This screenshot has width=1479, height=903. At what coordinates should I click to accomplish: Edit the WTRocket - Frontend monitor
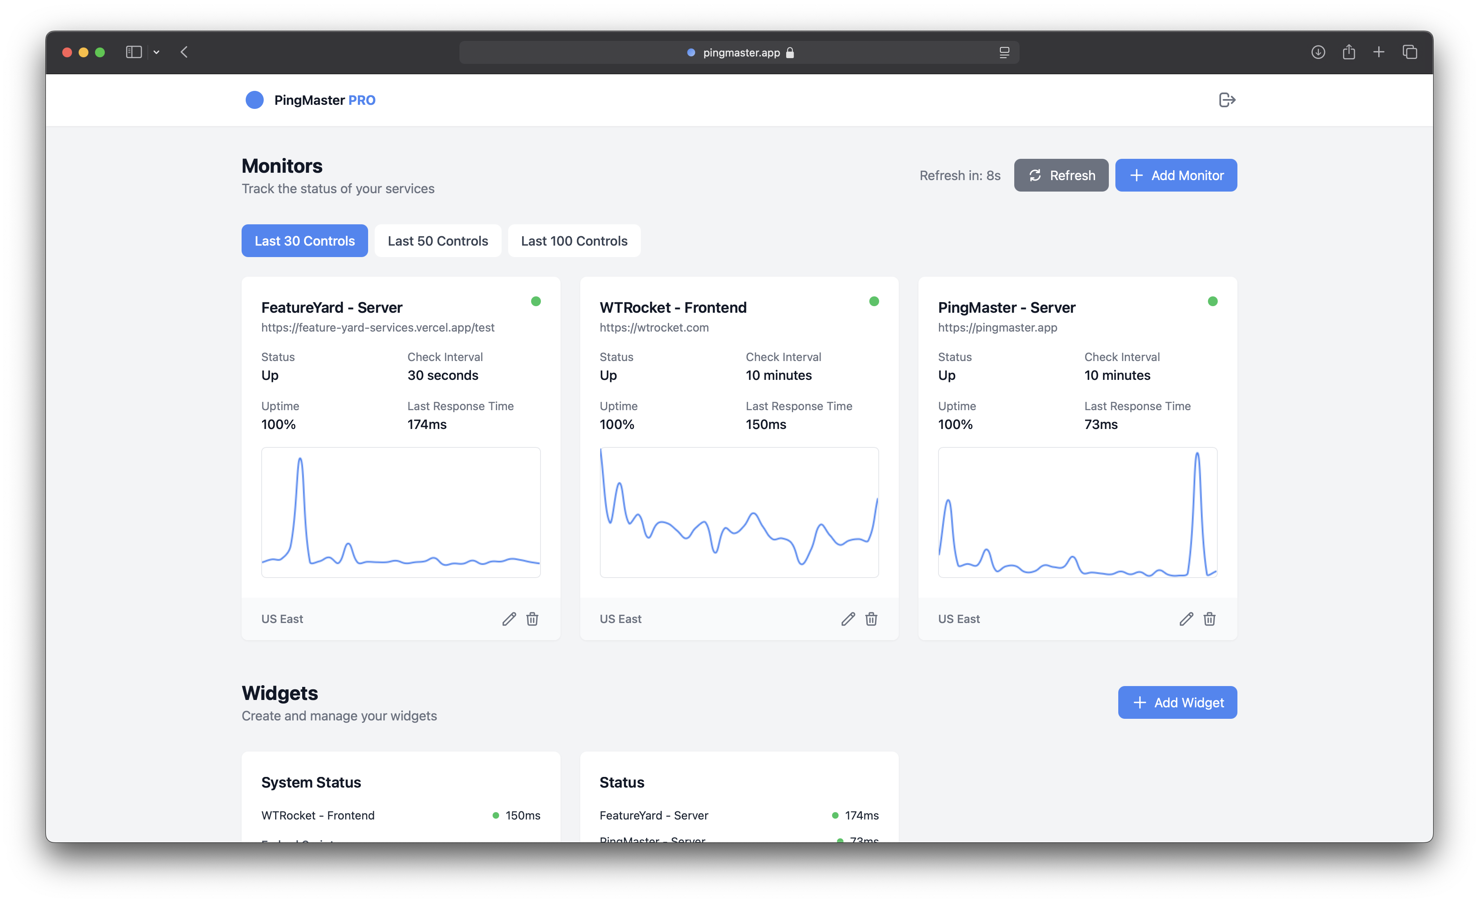pos(848,619)
